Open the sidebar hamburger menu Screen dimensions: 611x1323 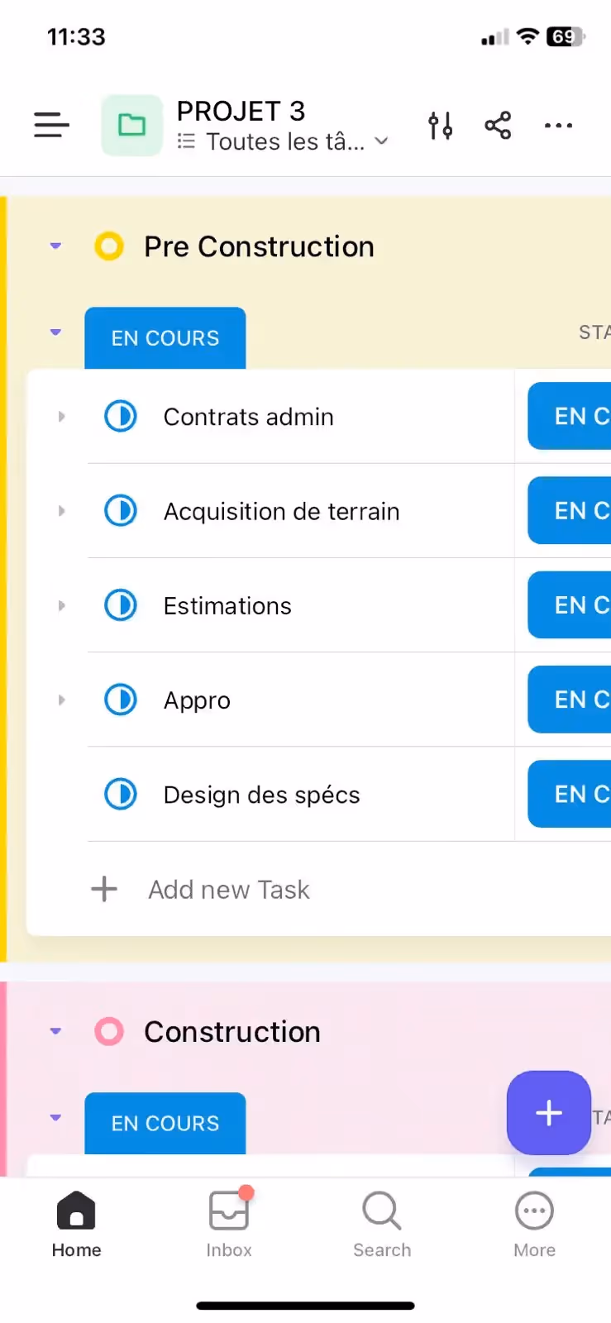click(51, 125)
